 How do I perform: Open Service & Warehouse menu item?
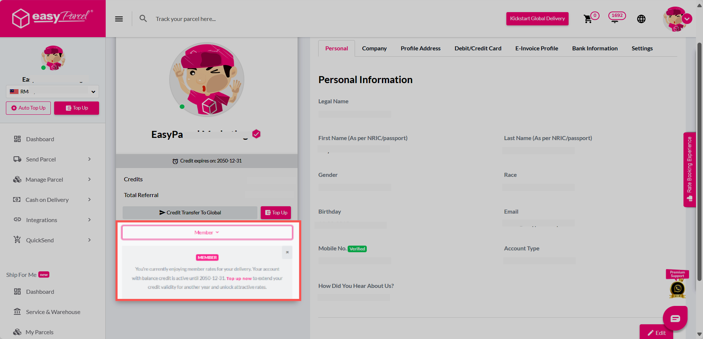tap(52, 312)
